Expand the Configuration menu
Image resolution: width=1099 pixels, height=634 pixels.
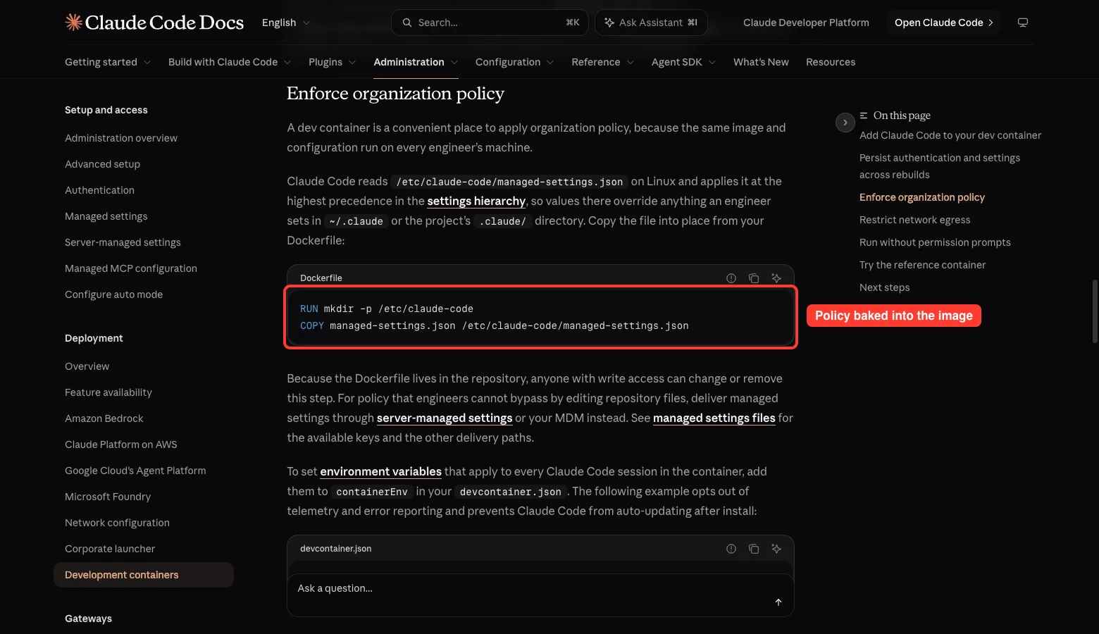coord(515,62)
